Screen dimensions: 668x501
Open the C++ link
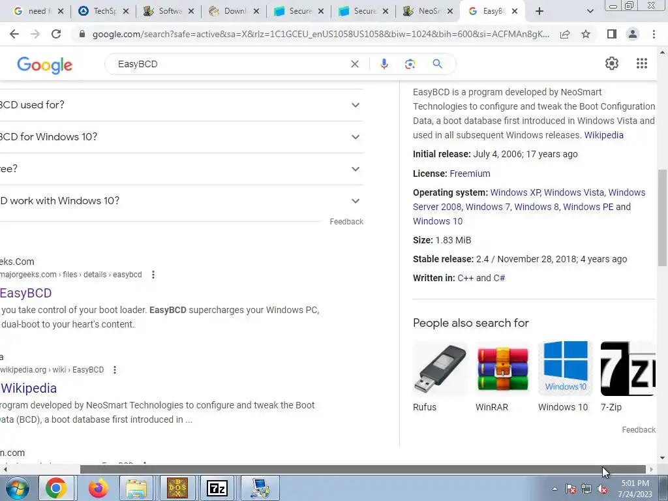tap(466, 278)
